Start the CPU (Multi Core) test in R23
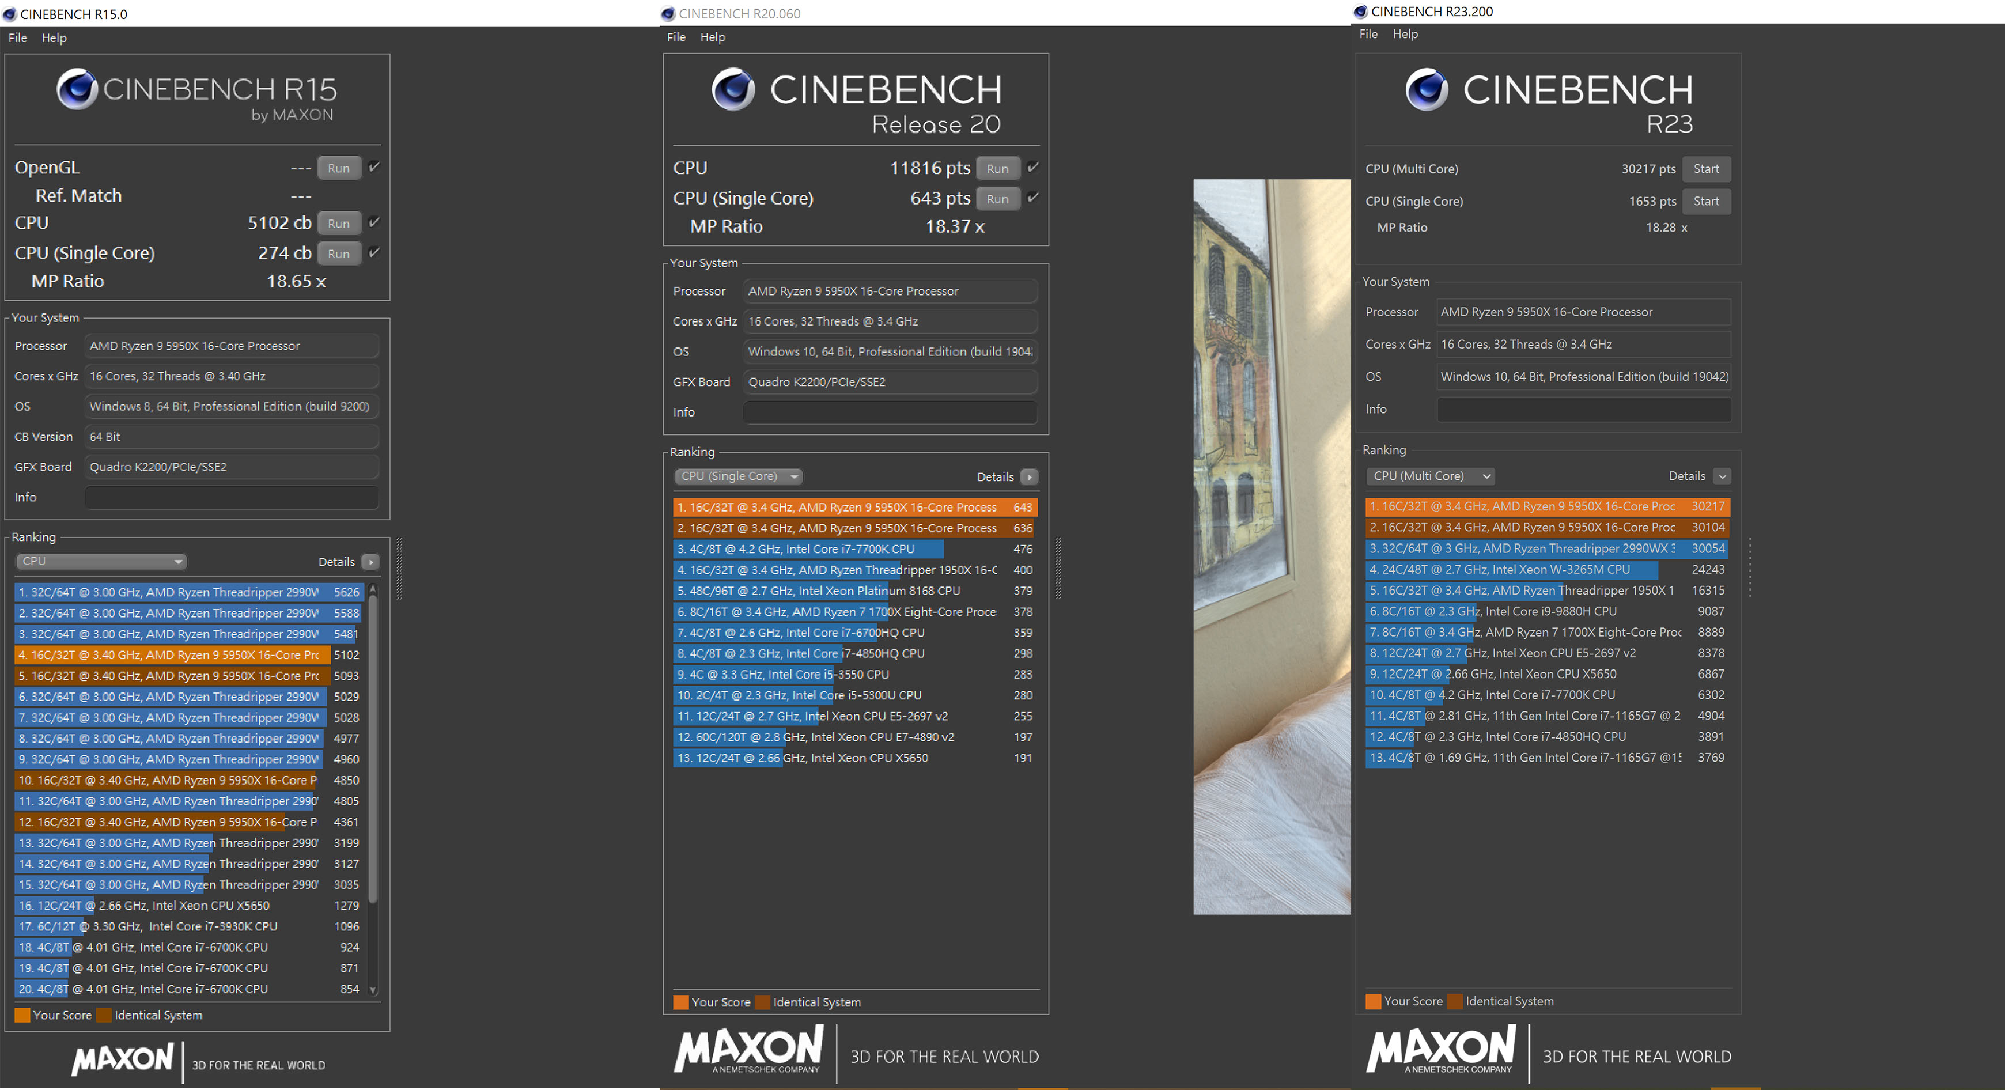 pos(1706,169)
